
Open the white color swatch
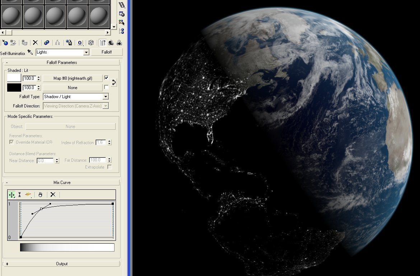coord(14,78)
